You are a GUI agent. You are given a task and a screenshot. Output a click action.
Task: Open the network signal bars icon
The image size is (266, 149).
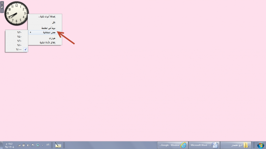[x=19, y=145]
